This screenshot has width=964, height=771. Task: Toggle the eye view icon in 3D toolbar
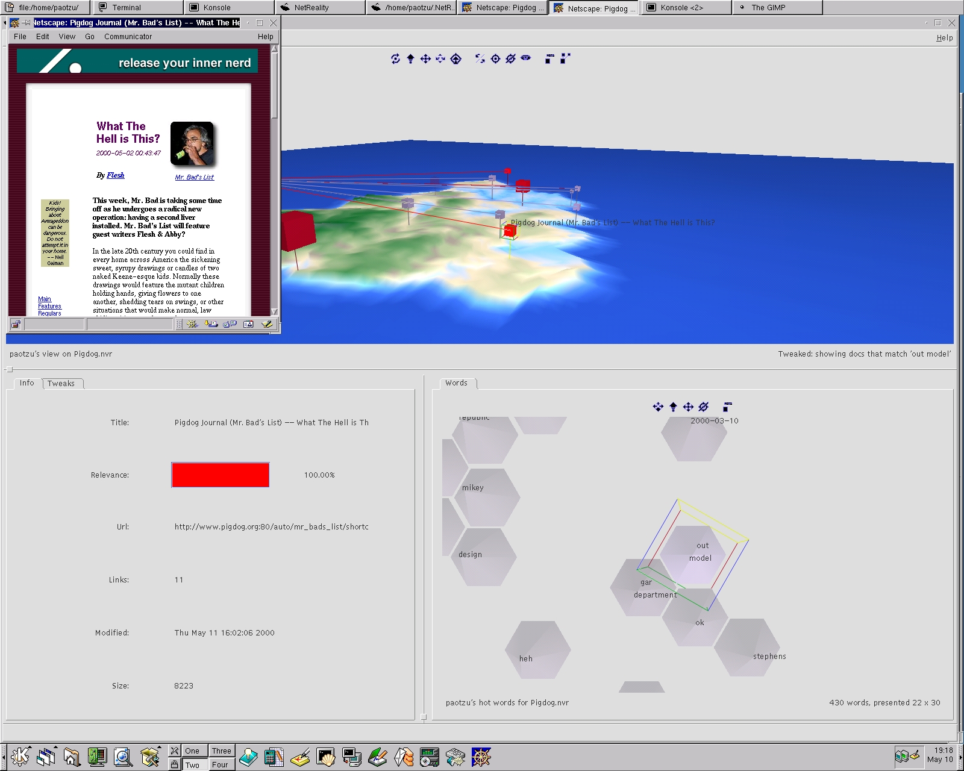coord(526,58)
